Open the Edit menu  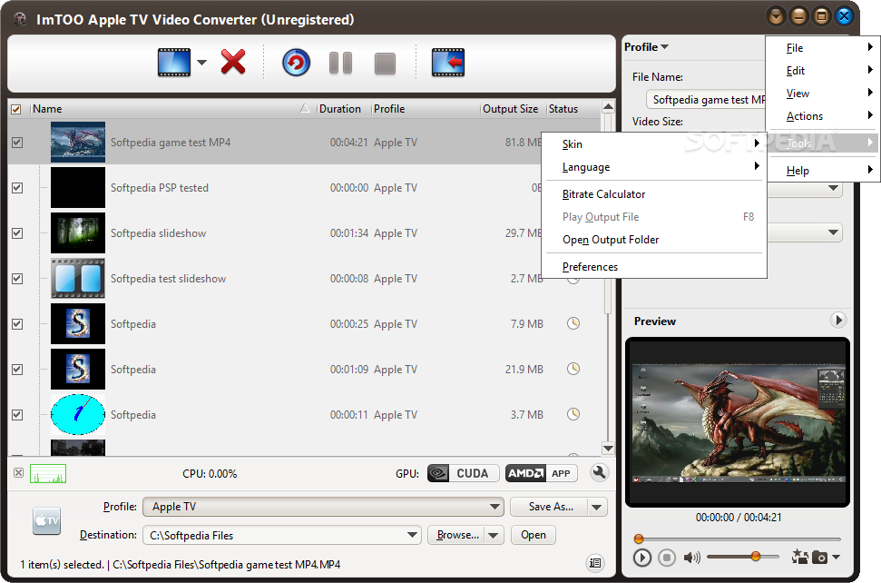(822, 70)
